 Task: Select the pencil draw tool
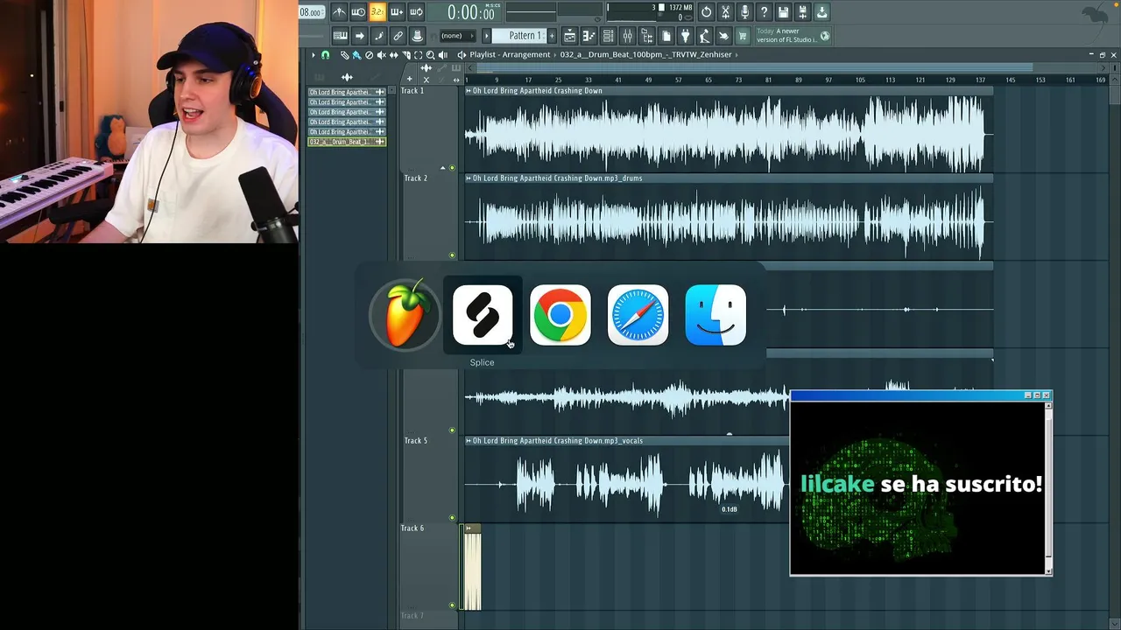click(x=344, y=54)
